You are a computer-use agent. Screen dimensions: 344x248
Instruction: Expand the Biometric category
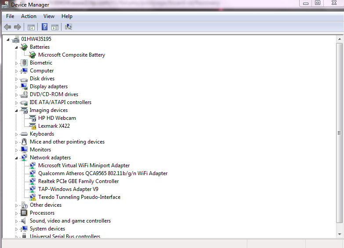pos(16,63)
